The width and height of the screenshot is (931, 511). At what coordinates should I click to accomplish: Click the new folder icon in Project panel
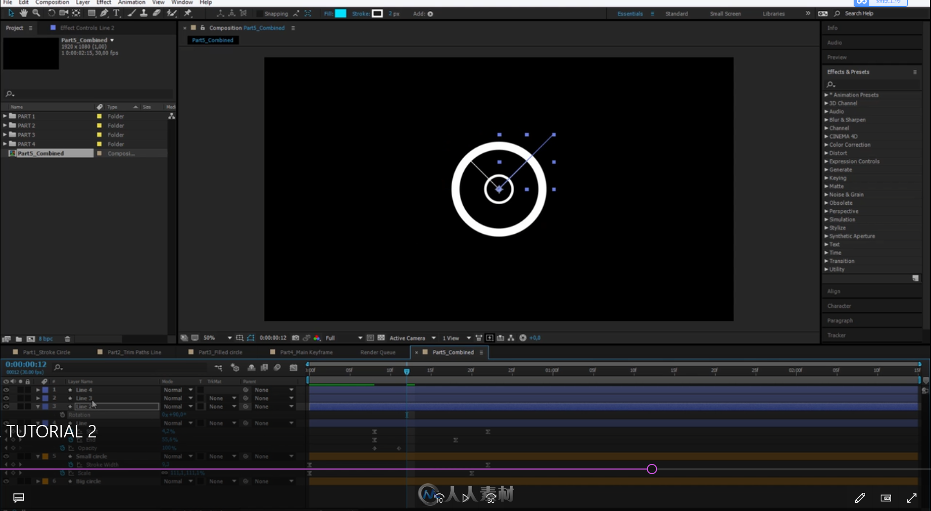[x=19, y=339]
